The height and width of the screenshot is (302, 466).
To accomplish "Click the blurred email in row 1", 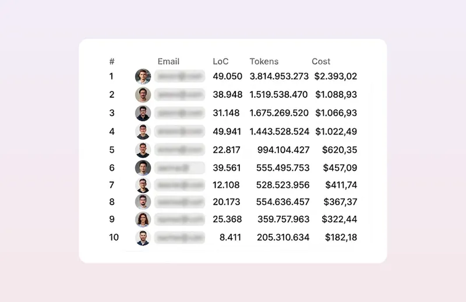I will (180, 76).
